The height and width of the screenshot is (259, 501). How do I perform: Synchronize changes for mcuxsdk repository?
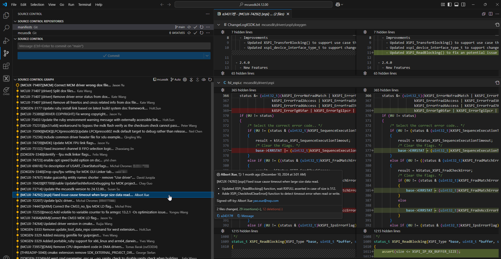pyautogui.click(x=189, y=33)
